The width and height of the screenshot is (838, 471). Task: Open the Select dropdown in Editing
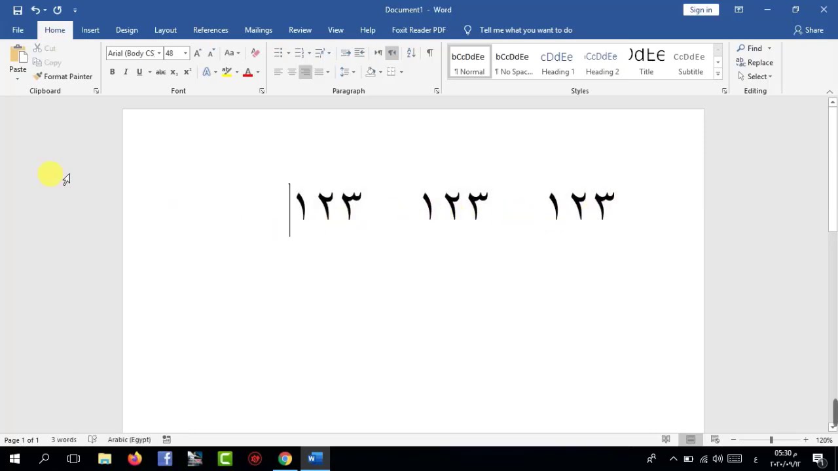754,77
